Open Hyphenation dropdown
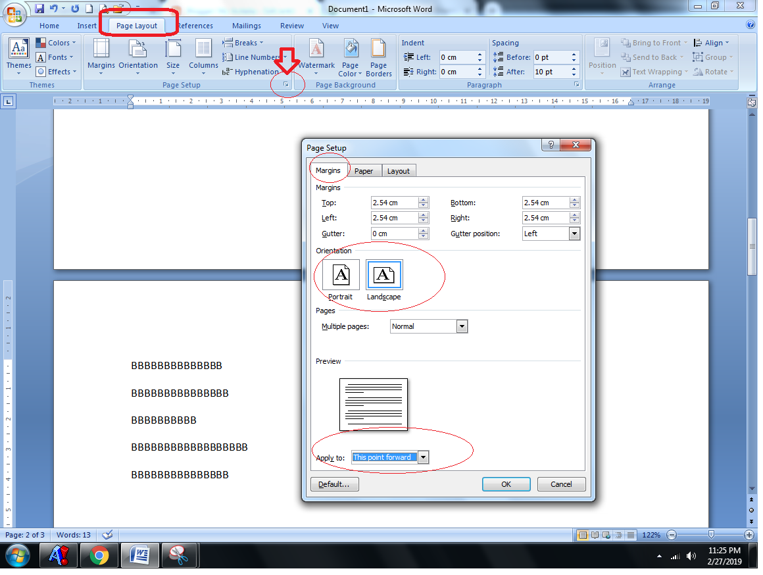The height and width of the screenshot is (575, 763). click(x=252, y=72)
